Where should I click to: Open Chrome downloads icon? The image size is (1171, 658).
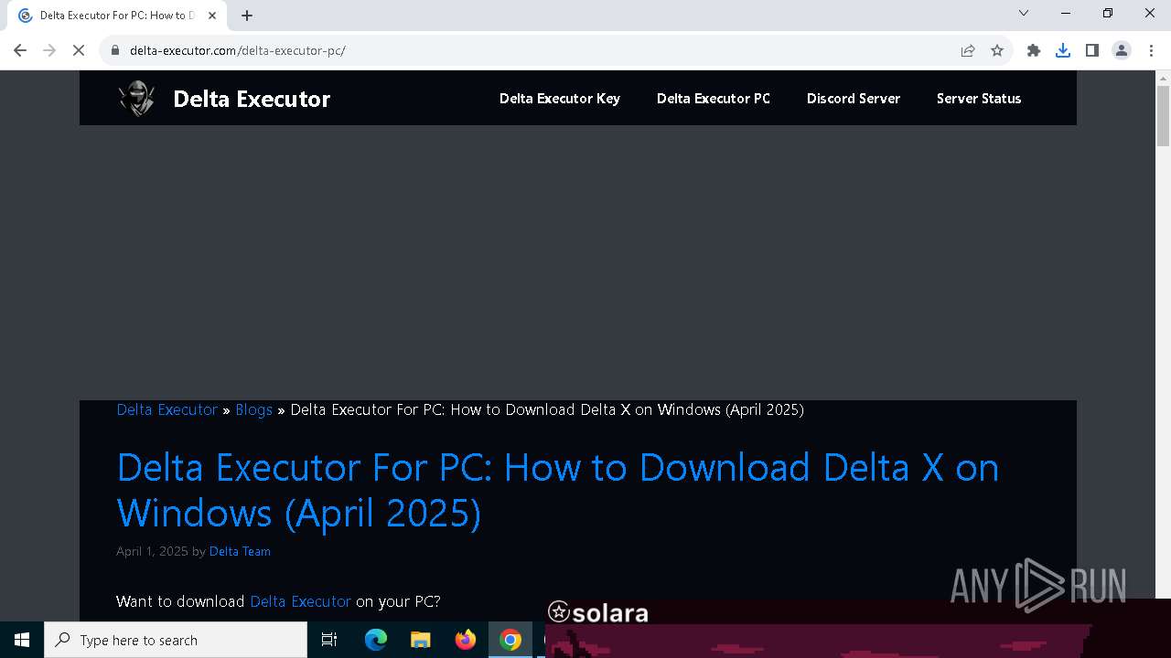(1063, 50)
